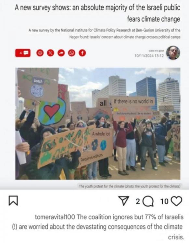The height and width of the screenshot is (243, 189).
Task: Click the photo caption about youth protest
Action: 130,186
